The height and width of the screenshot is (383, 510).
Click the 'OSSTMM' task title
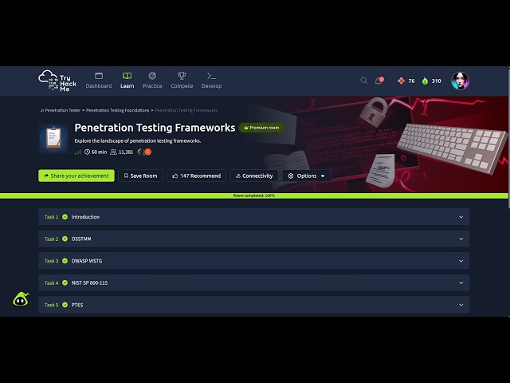(81, 239)
